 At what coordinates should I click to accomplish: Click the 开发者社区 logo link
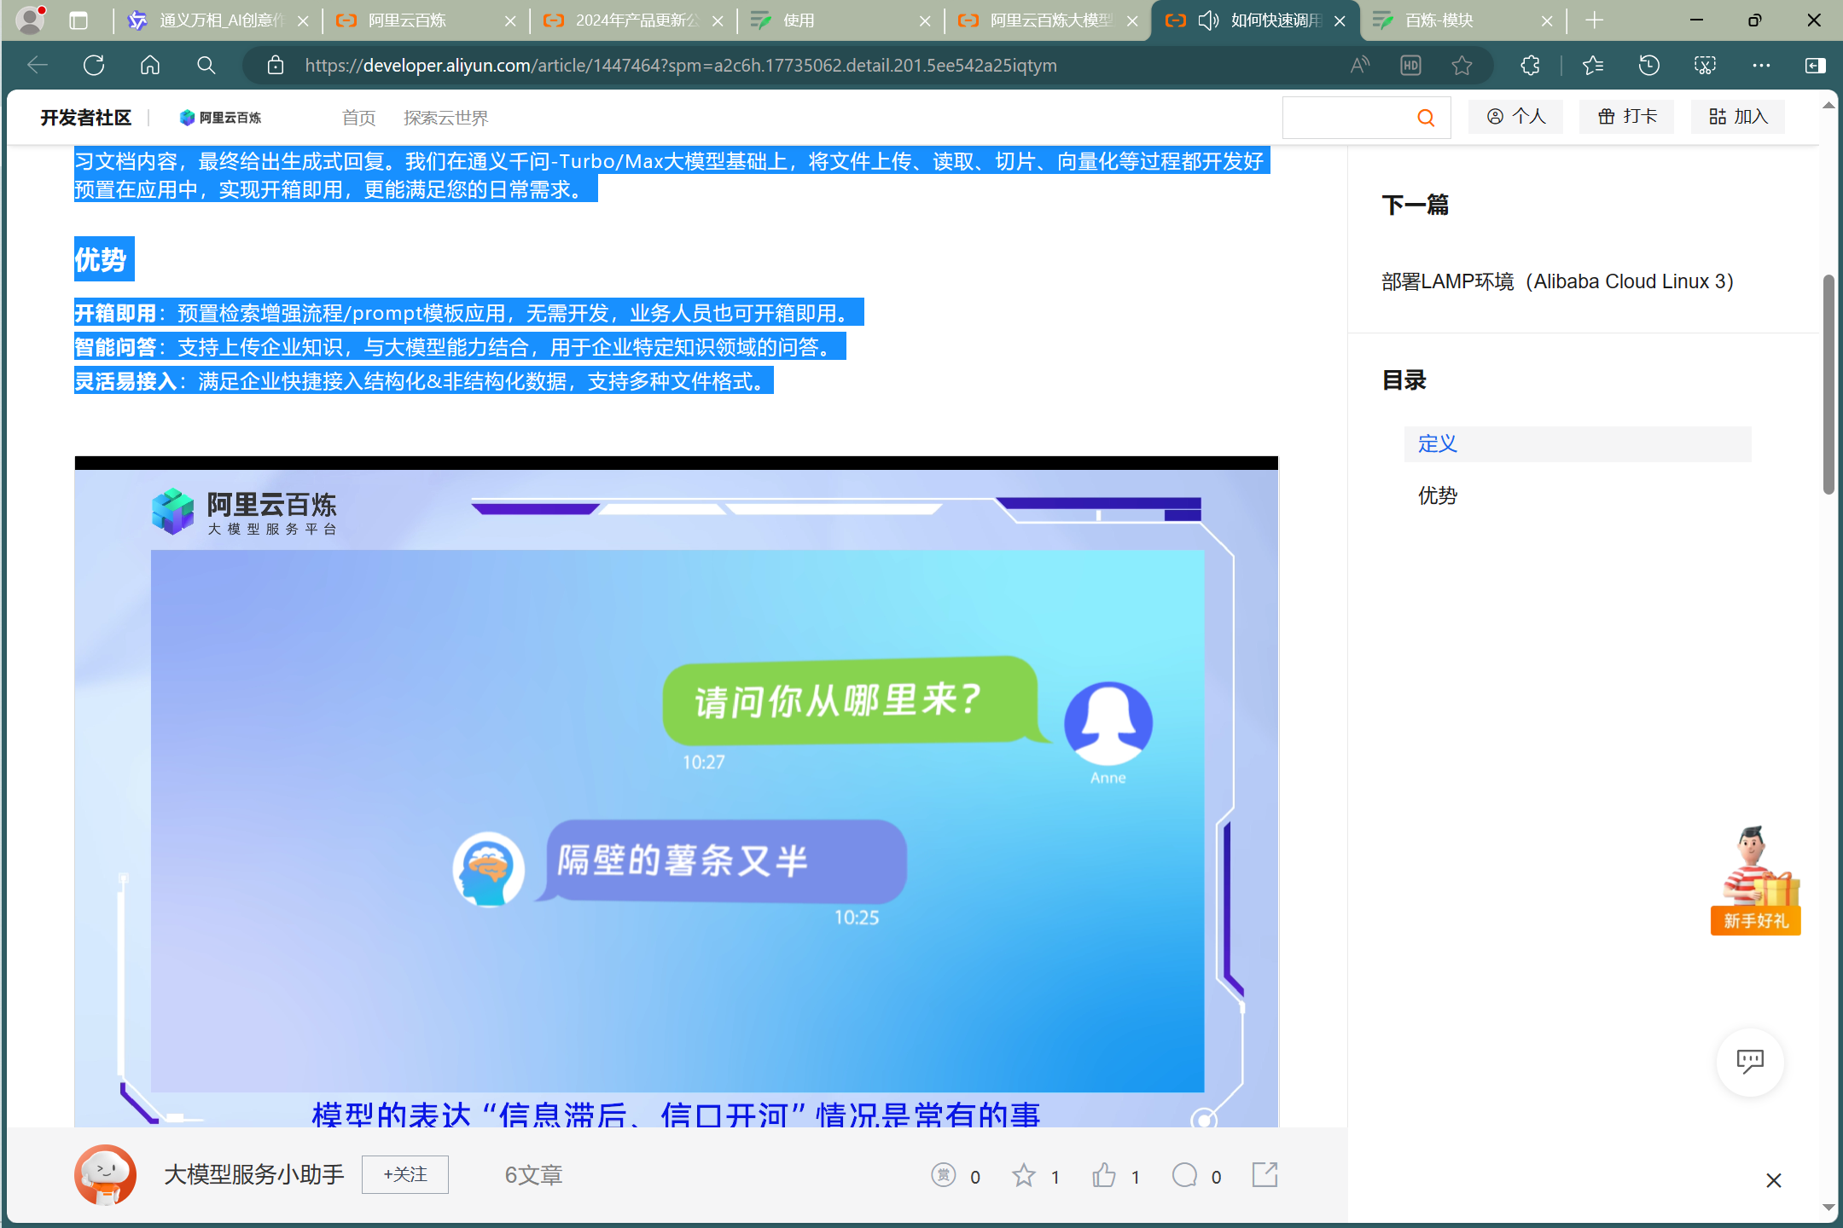[x=86, y=118]
